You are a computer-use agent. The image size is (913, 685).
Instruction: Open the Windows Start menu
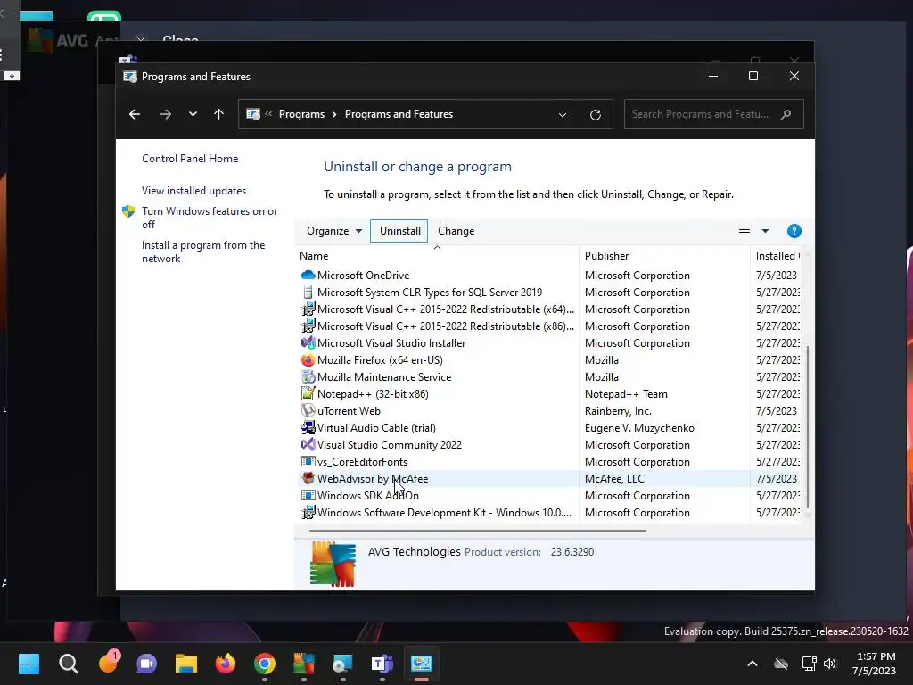29,664
